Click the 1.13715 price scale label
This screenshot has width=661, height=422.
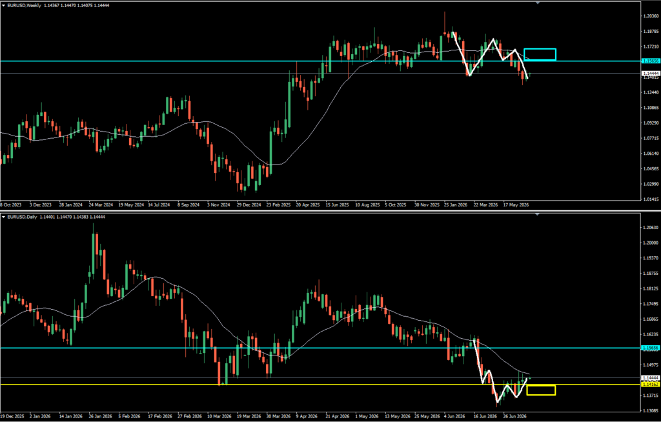[651, 396]
